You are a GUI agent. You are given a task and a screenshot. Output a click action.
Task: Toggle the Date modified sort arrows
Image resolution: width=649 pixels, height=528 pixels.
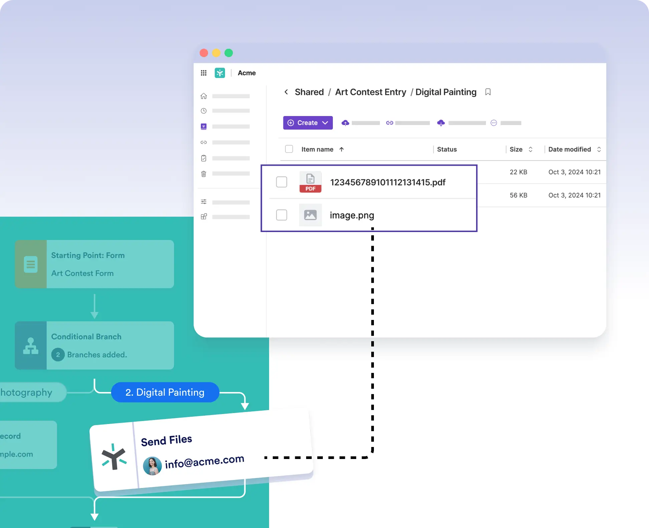[599, 149]
